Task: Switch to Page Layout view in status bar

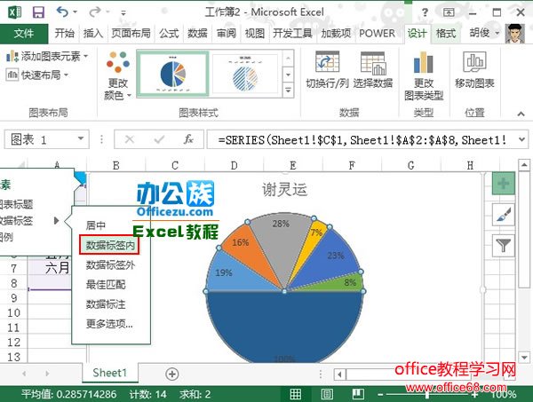Action: (x=327, y=394)
